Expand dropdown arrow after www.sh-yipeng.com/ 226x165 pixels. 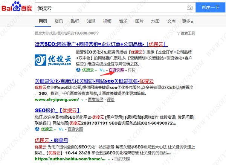pyautogui.click(x=82, y=100)
